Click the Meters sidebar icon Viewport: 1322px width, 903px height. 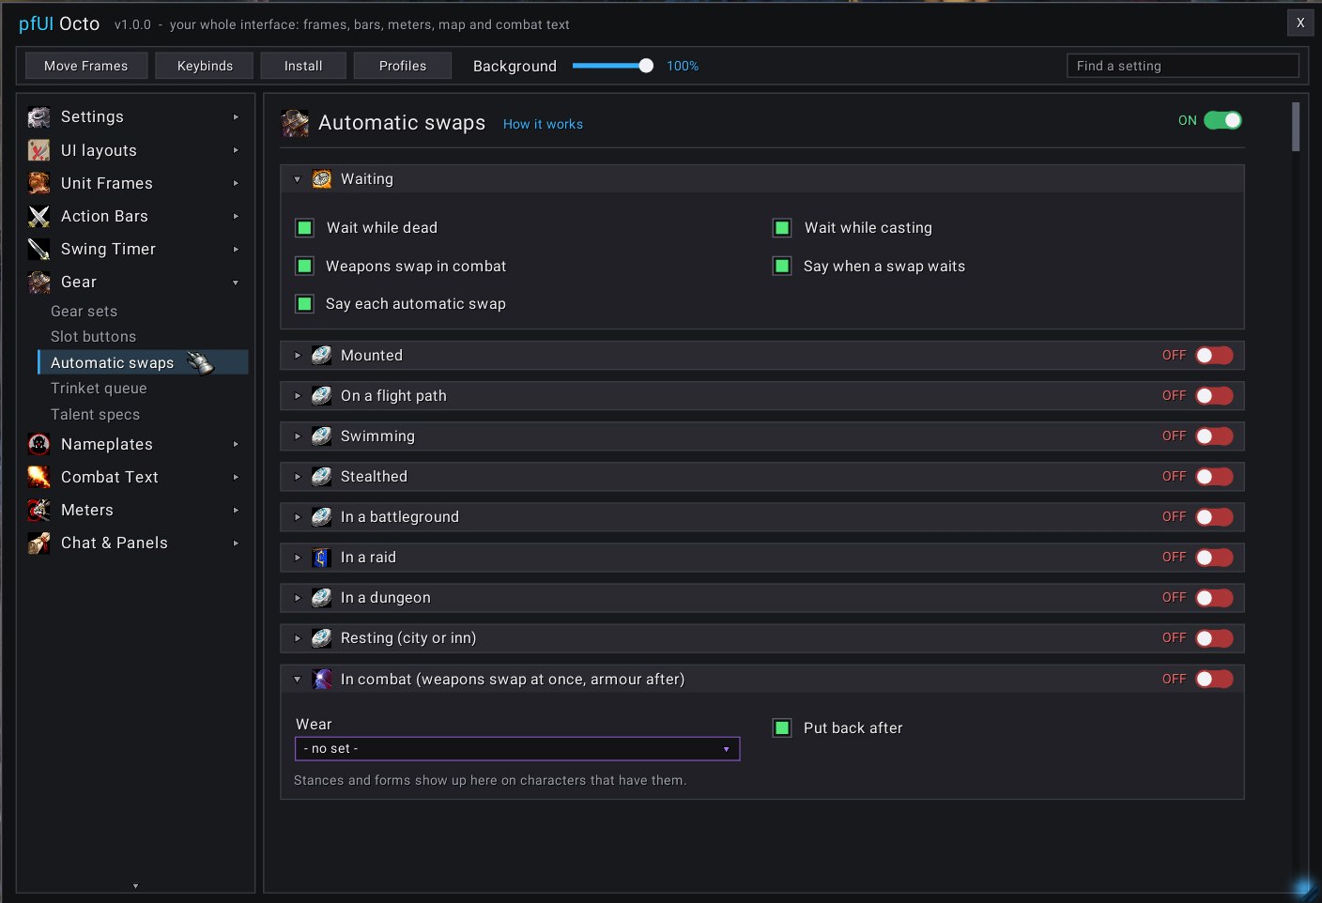38,510
